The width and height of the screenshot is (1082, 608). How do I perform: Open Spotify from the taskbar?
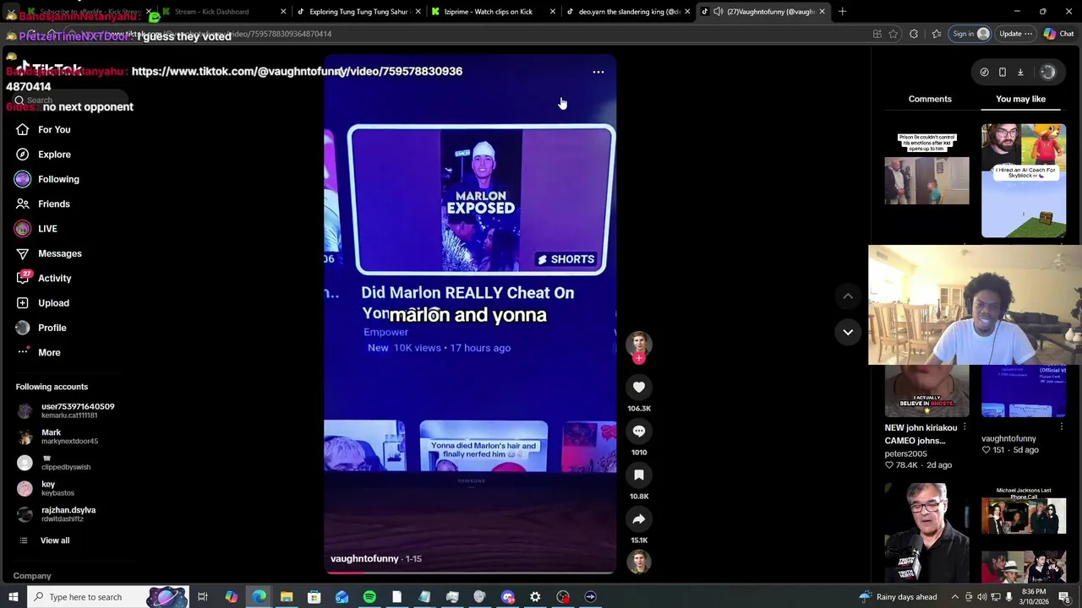(x=369, y=597)
